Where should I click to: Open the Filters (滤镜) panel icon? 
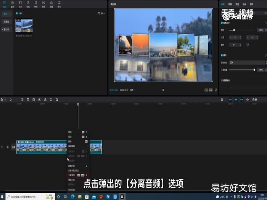(51, 4)
